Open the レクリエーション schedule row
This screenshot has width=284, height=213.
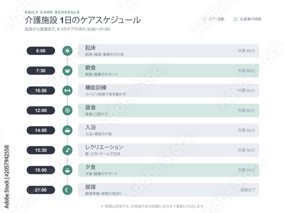169,150
